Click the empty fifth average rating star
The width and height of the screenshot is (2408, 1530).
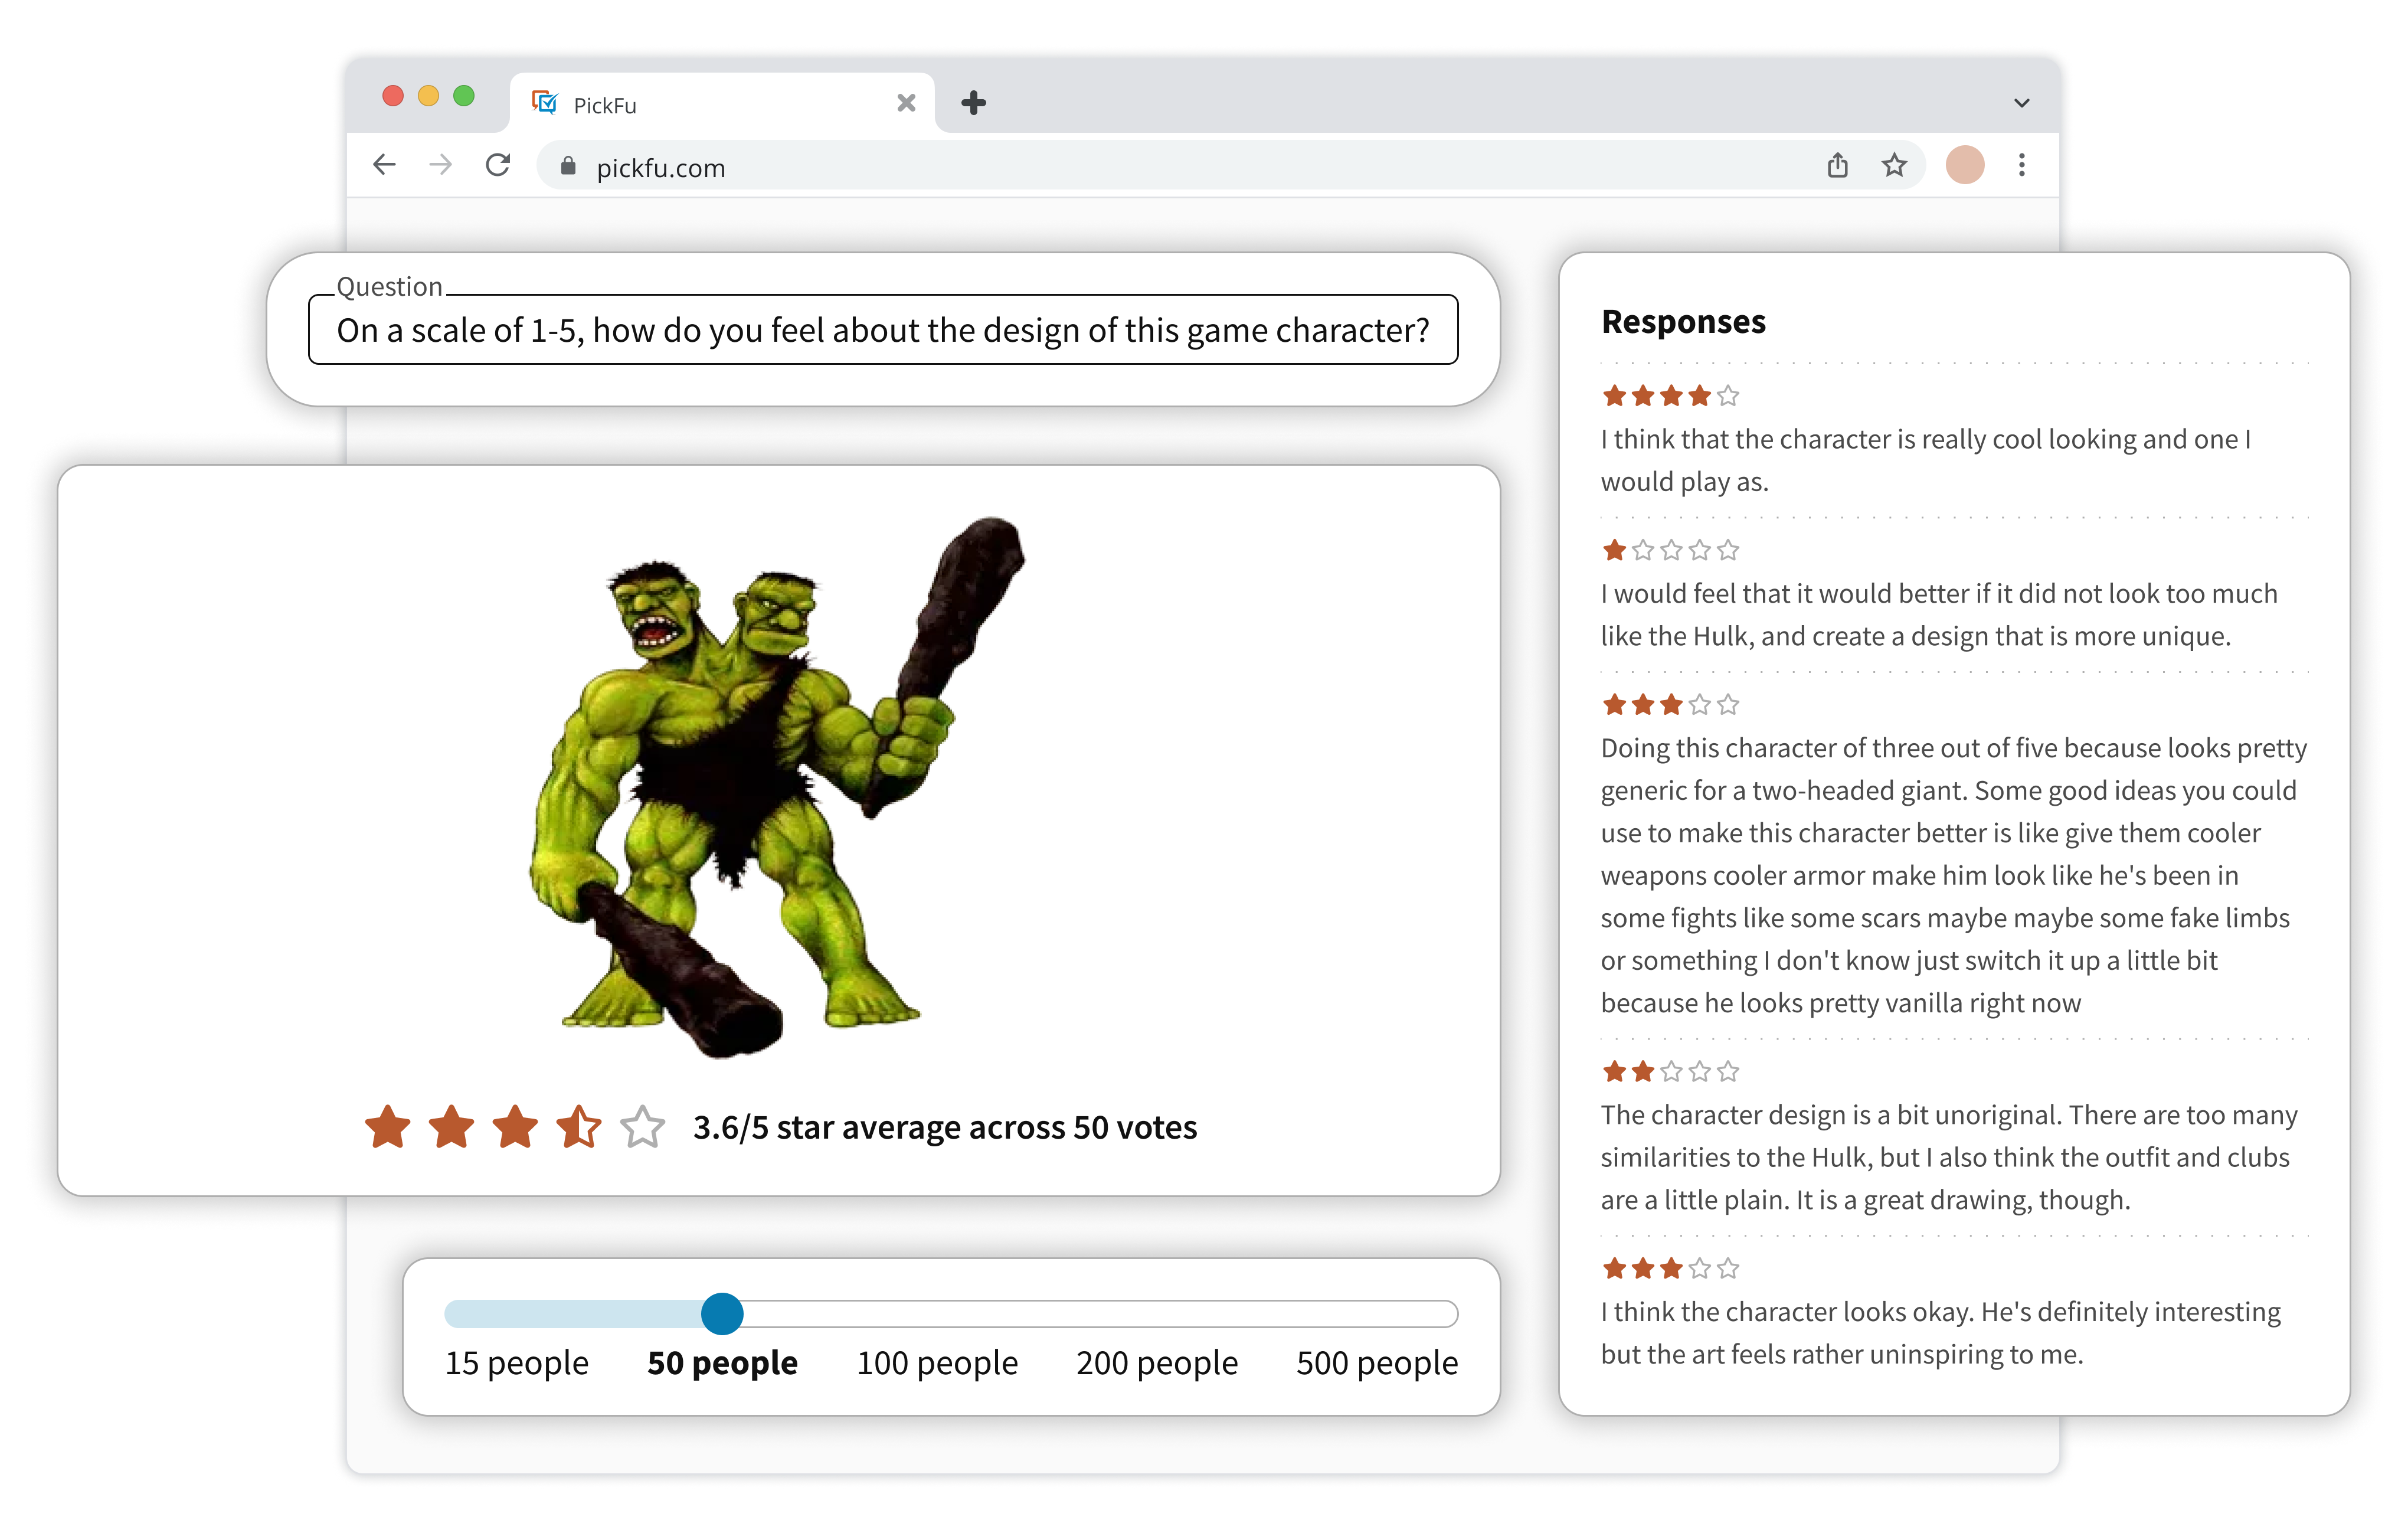(x=642, y=1128)
